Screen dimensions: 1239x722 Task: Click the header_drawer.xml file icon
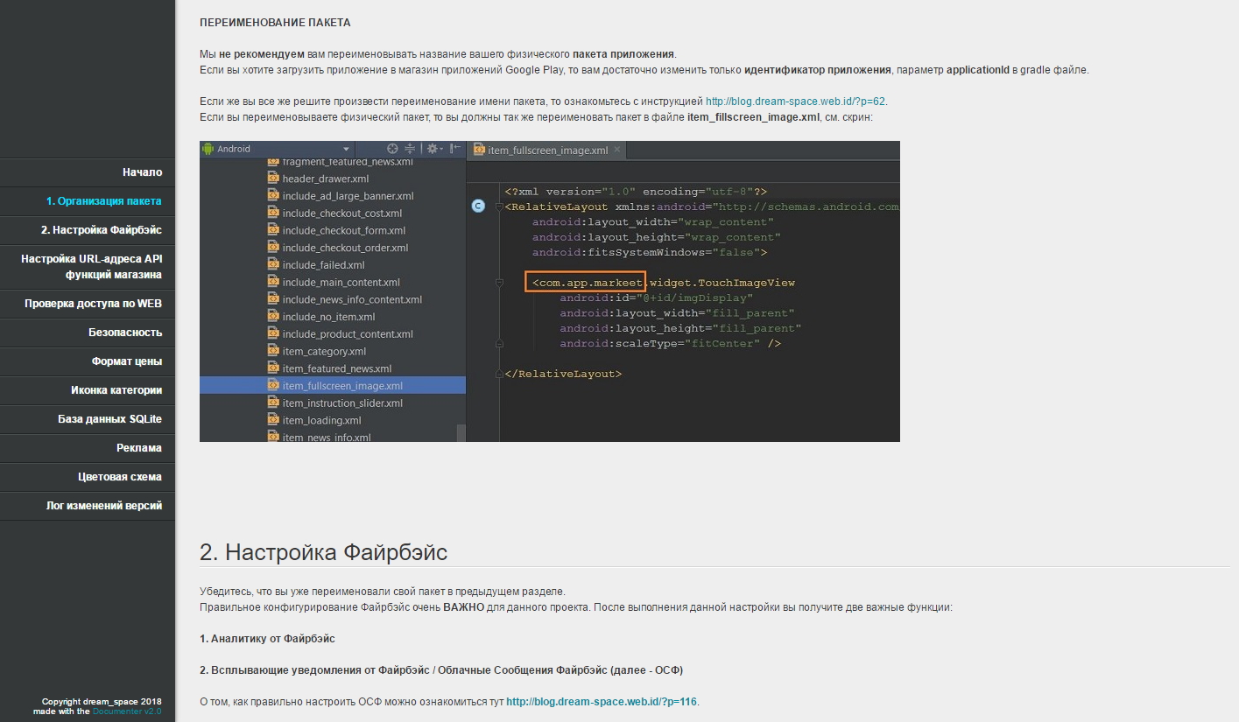pos(274,179)
